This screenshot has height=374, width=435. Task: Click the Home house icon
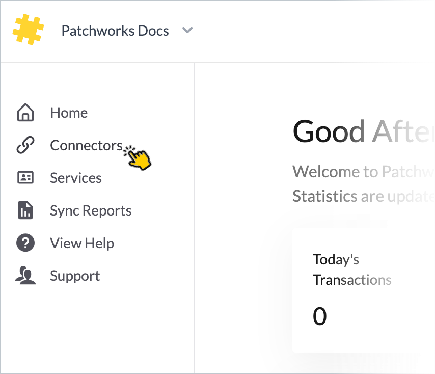click(x=25, y=113)
